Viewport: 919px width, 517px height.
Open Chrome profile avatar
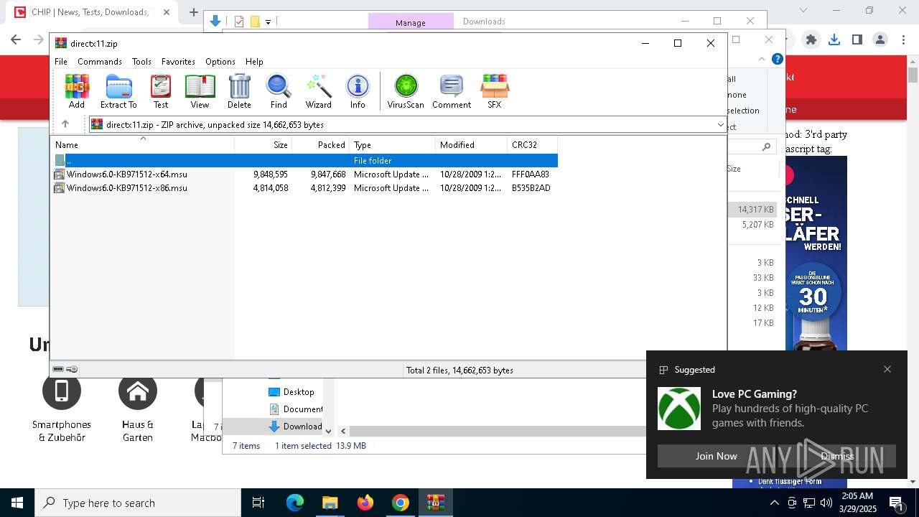coord(880,39)
